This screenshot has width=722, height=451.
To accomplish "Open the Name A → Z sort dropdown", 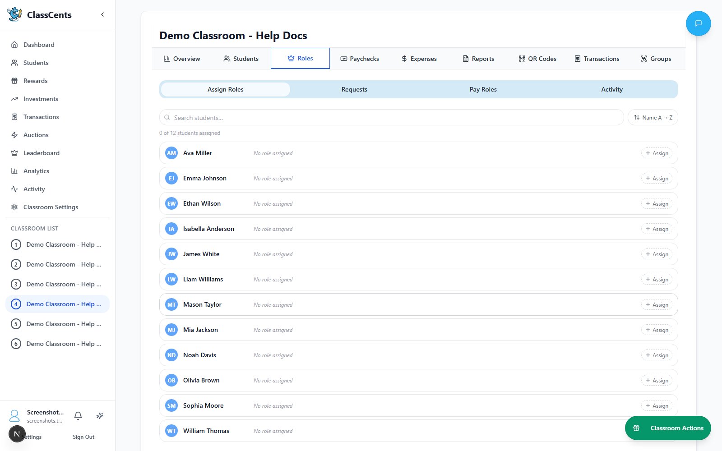I will click(x=653, y=117).
